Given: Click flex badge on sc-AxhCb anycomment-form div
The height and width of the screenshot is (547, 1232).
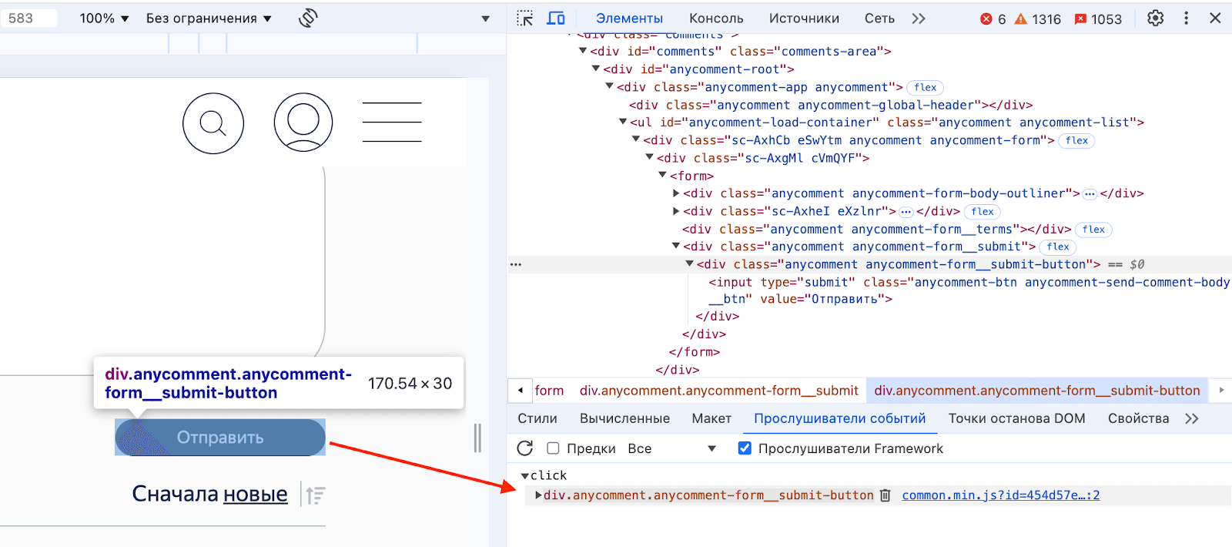Looking at the screenshot, I should coord(1076,141).
